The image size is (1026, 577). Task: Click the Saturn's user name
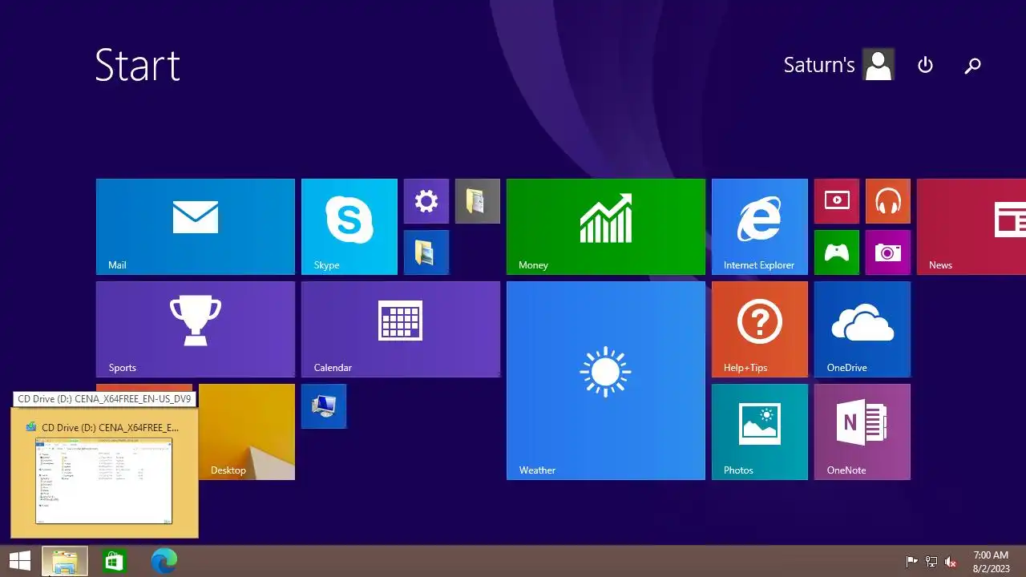coord(819,65)
